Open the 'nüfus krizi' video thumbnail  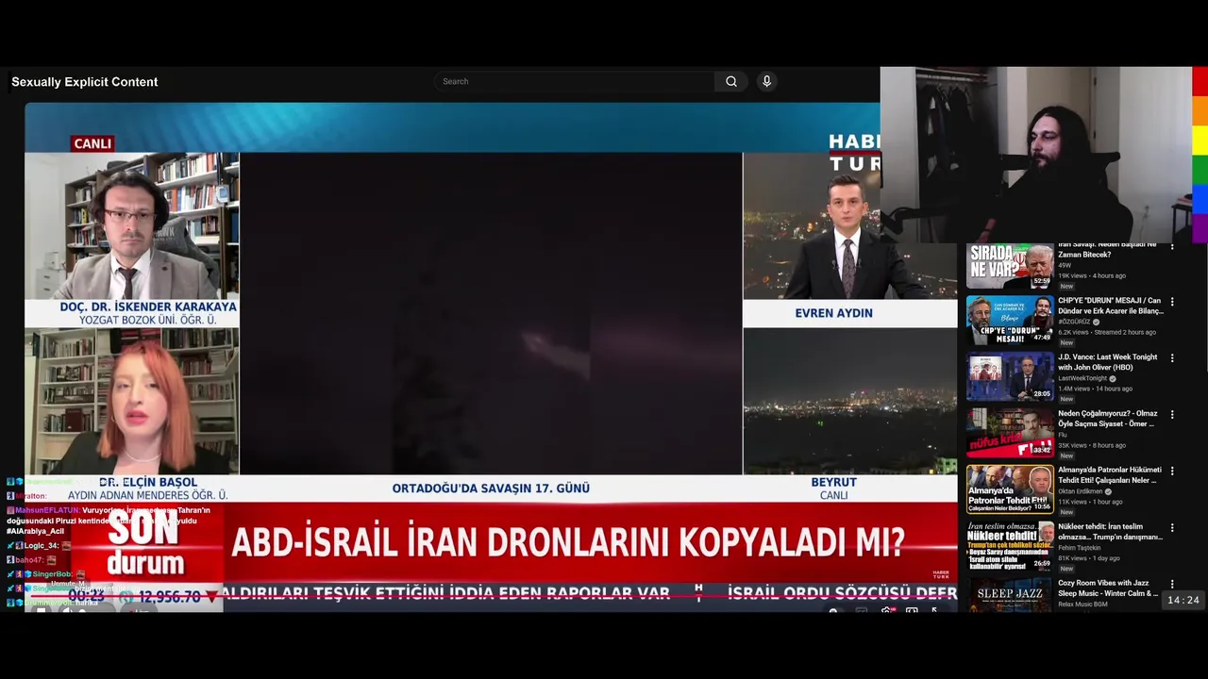(1010, 433)
